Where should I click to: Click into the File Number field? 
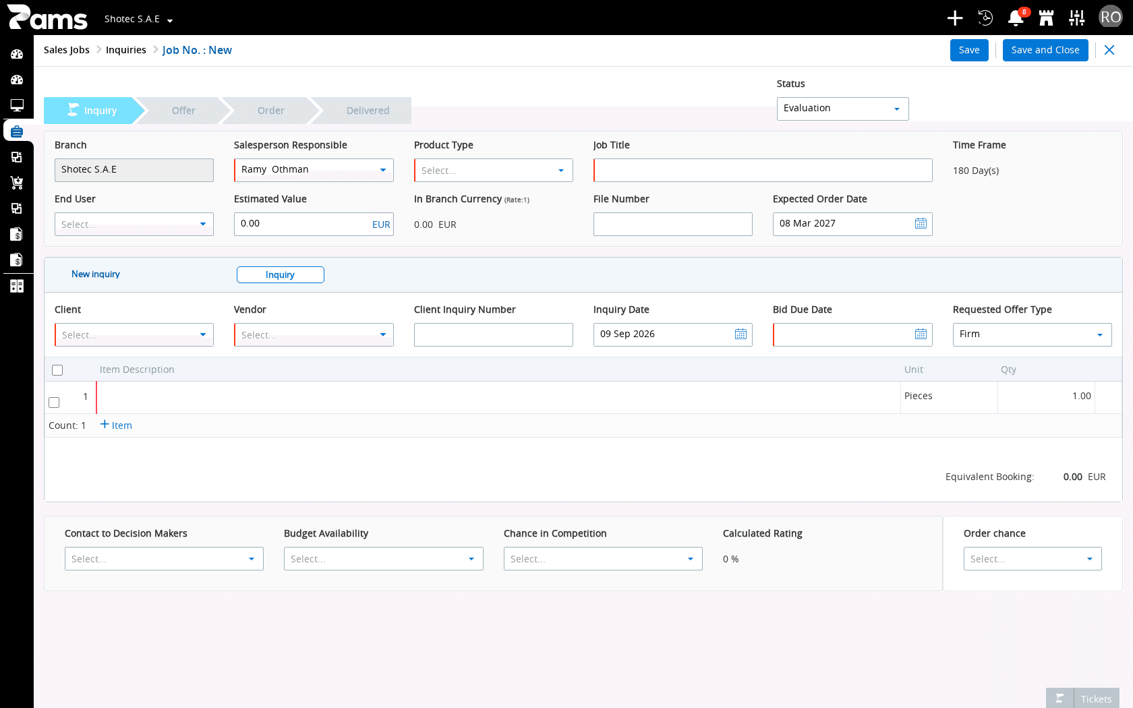coord(672,224)
